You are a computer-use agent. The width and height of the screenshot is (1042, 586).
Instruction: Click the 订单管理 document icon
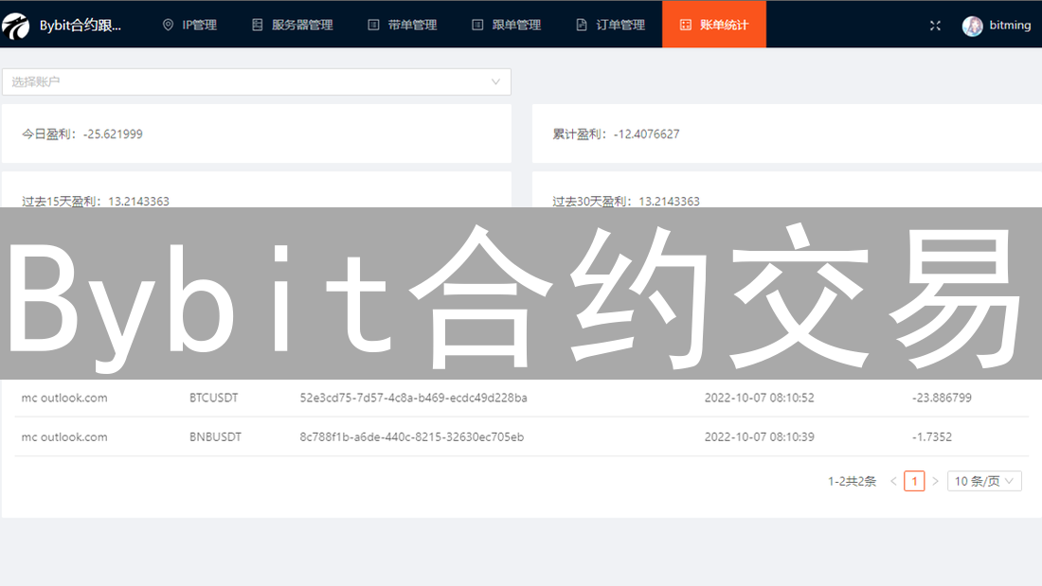point(582,26)
